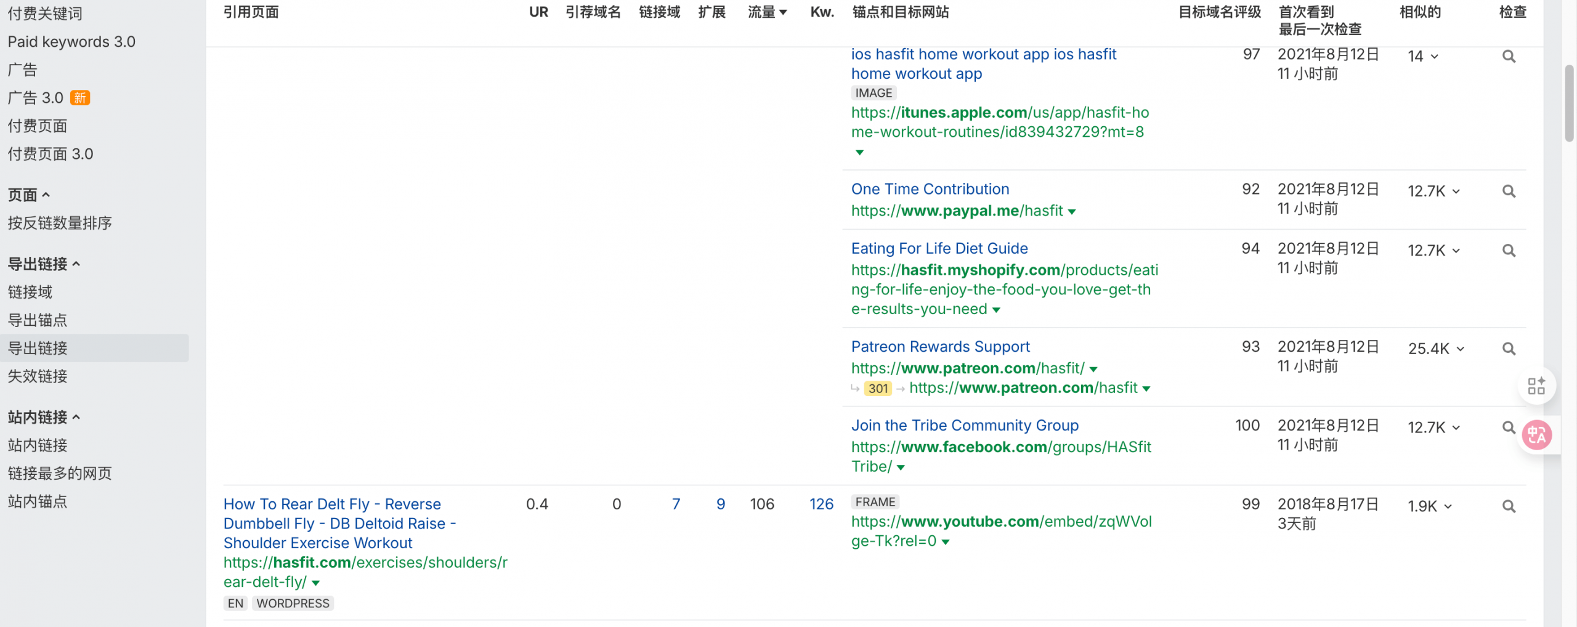
Task: Open Paid keywords 3.0 in the sidebar
Action: [x=71, y=42]
